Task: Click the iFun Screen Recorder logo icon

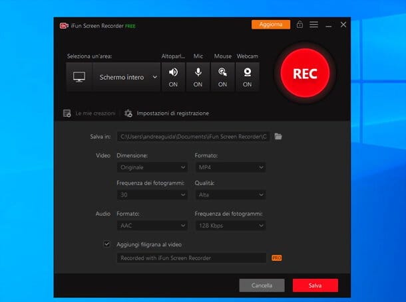Action: pos(64,26)
